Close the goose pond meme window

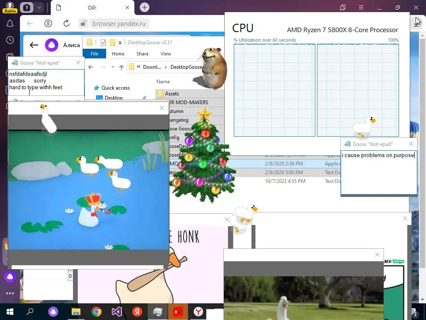[162, 108]
